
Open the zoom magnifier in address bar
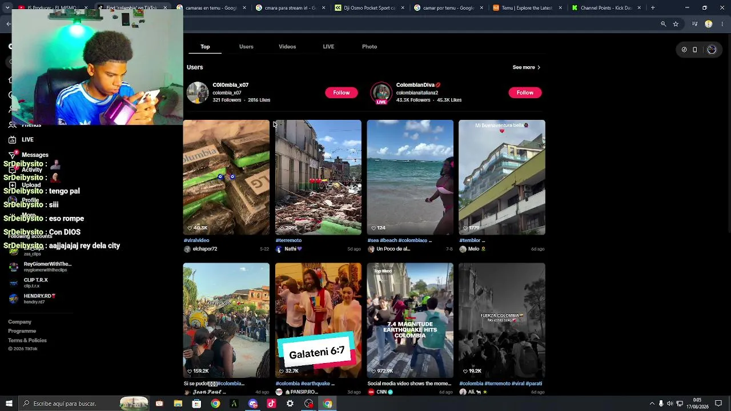click(663, 24)
